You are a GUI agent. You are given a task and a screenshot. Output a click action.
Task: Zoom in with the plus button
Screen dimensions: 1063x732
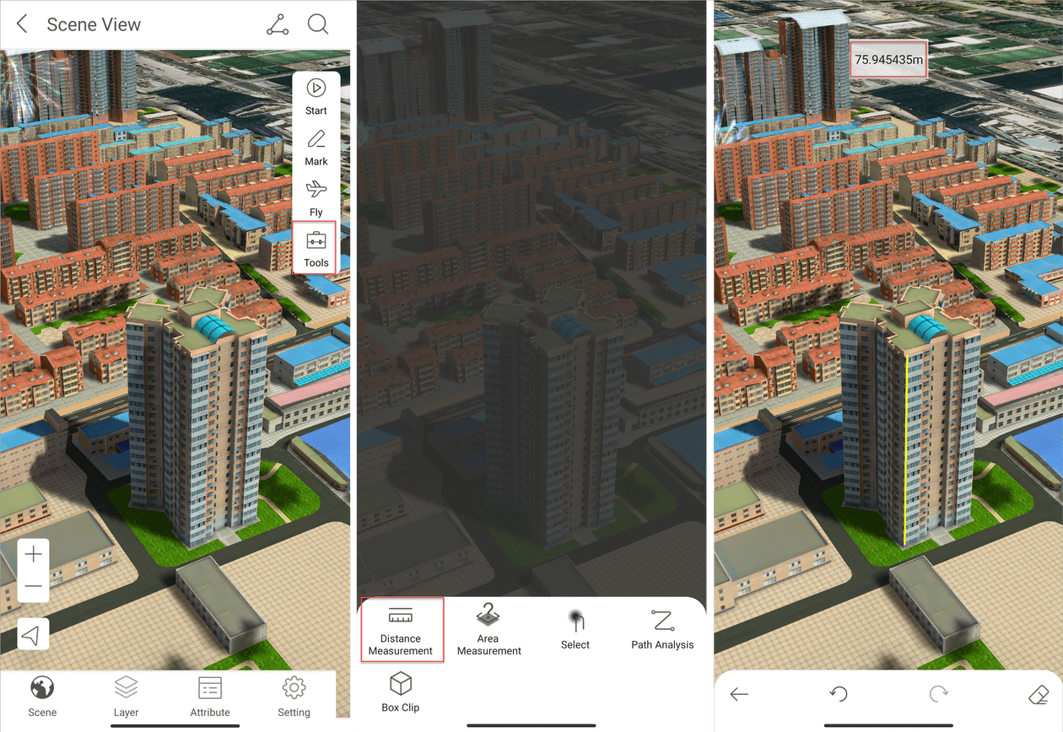(x=34, y=555)
